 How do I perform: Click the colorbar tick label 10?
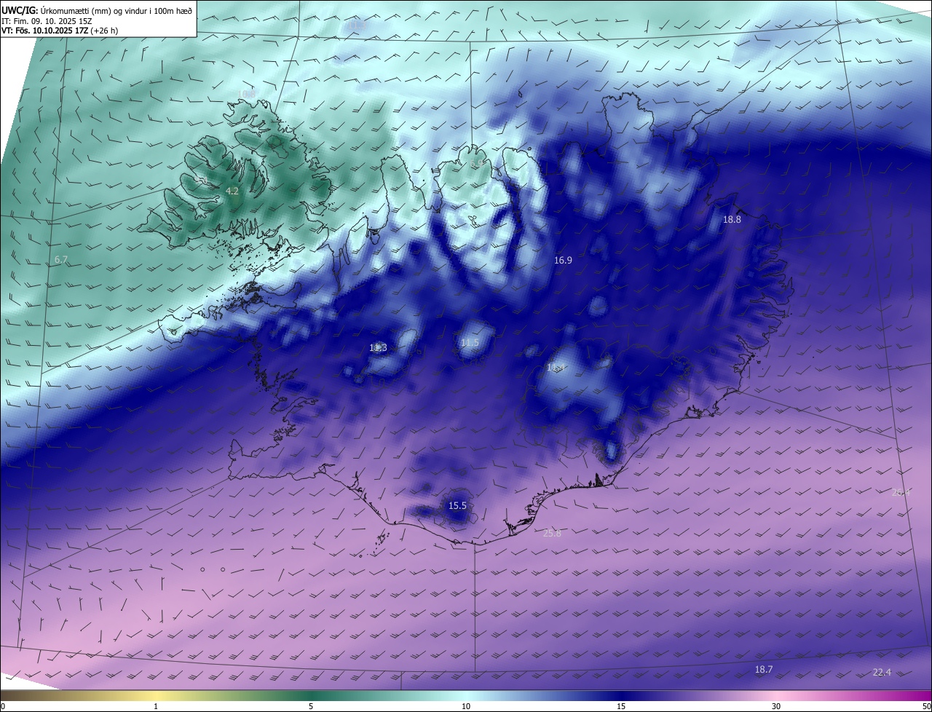point(466,706)
